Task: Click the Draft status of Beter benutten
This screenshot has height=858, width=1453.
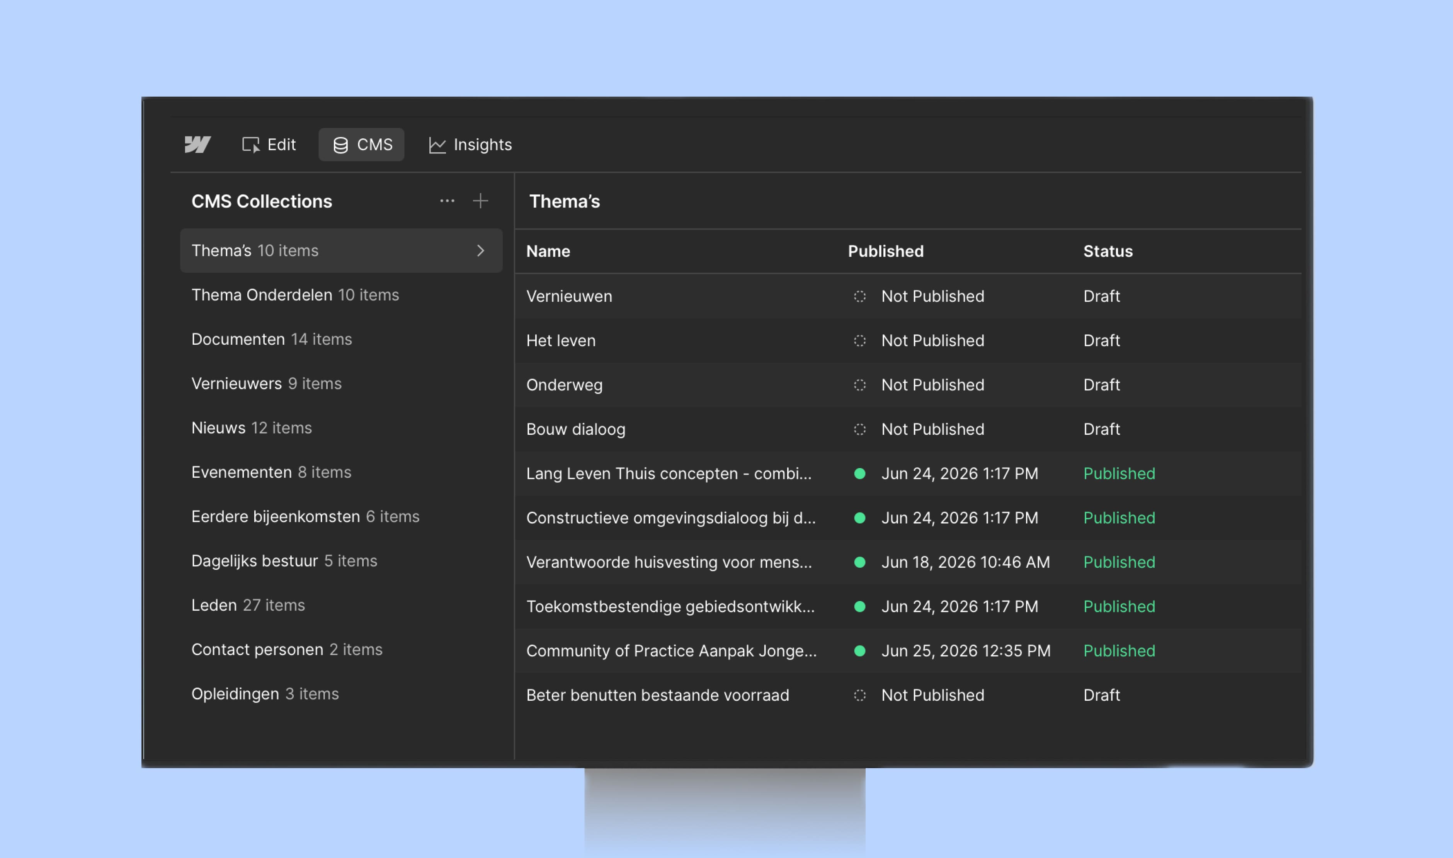Action: [x=1101, y=696]
